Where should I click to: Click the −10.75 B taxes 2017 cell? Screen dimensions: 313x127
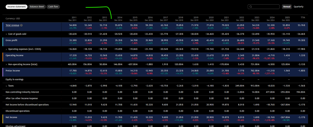coord(163,86)
